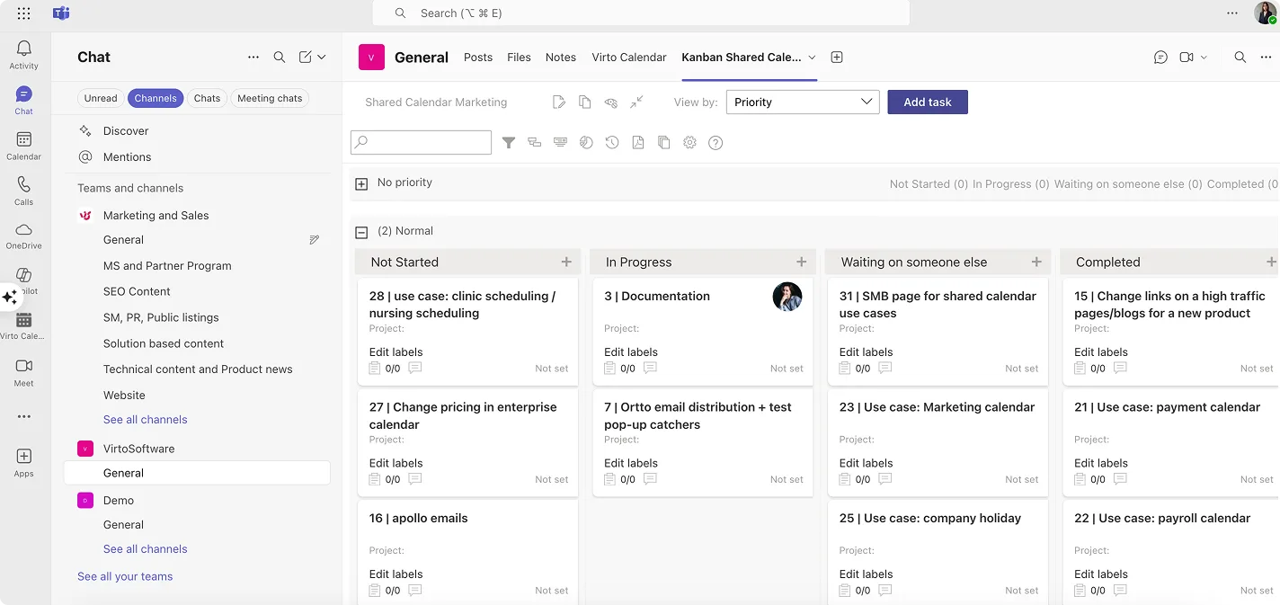Select the Channels filter pill
Image resolution: width=1280 pixels, height=605 pixels.
(x=156, y=98)
